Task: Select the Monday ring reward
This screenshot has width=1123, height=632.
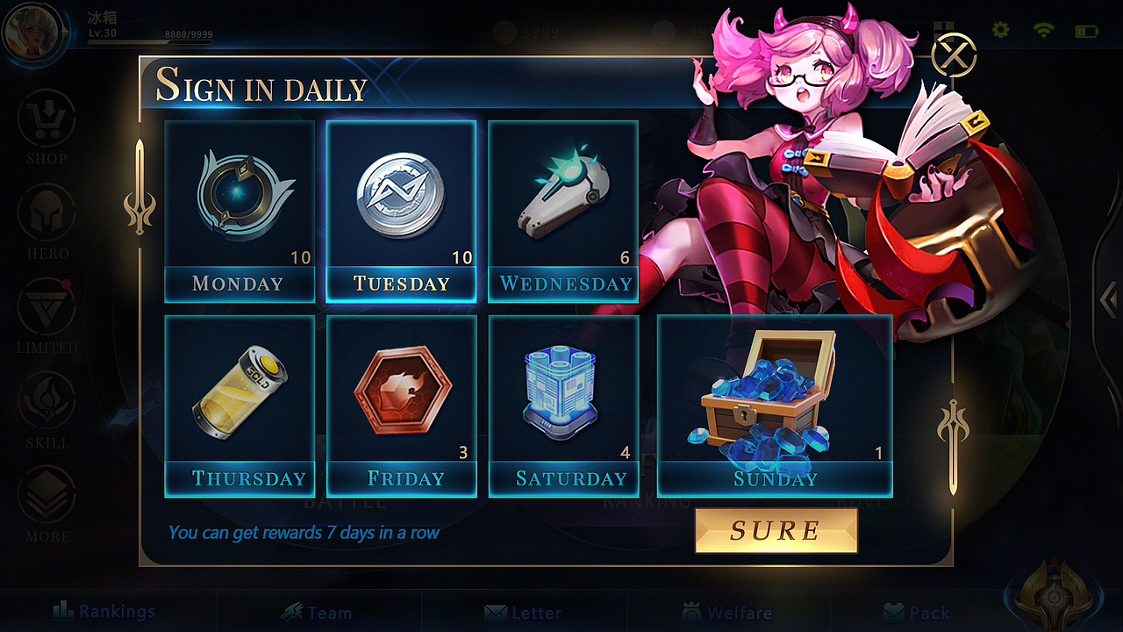Action: [240, 212]
